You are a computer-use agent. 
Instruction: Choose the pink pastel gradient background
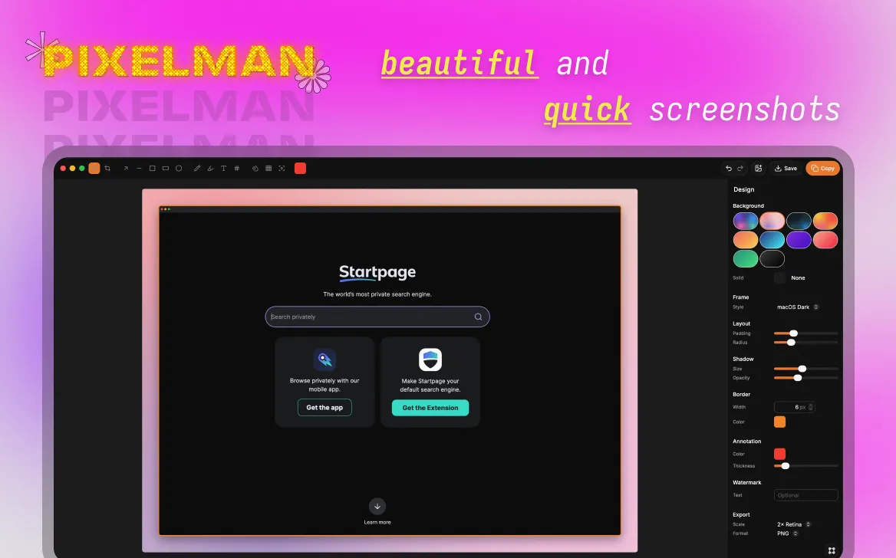[772, 221]
